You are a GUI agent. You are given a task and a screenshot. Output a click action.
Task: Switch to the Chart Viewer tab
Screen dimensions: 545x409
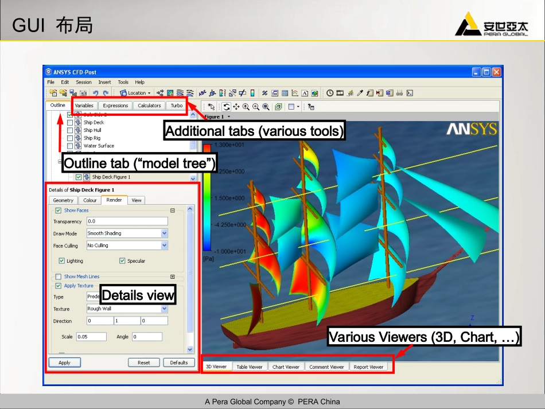(x=286, y=367)
